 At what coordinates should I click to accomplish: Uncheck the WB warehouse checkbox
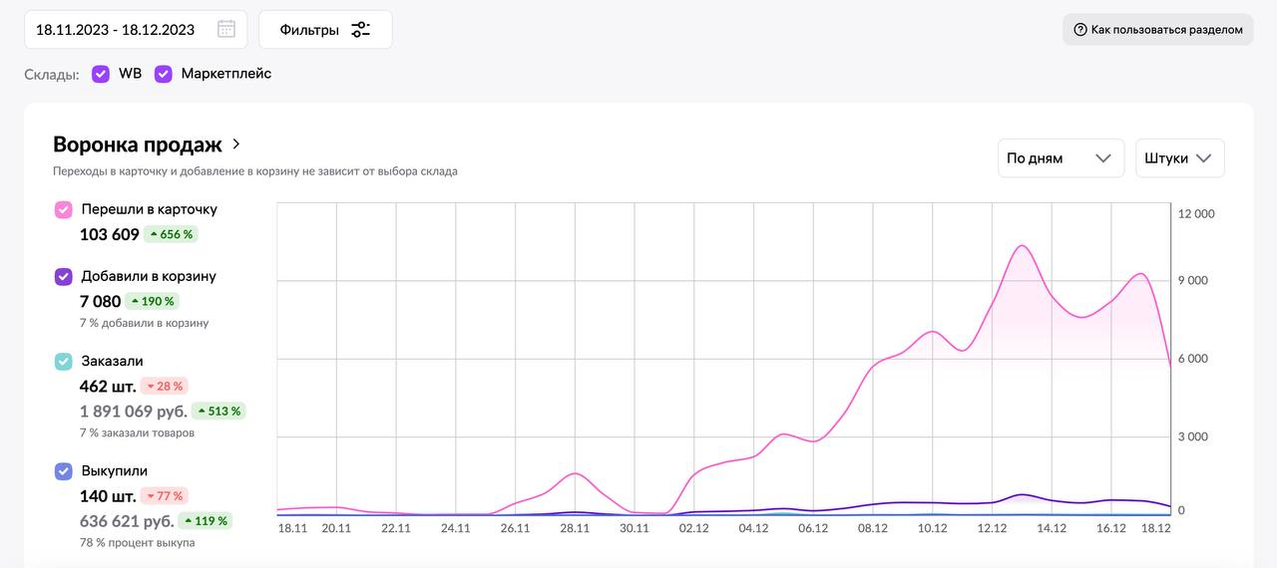click(x=101, y=74)
